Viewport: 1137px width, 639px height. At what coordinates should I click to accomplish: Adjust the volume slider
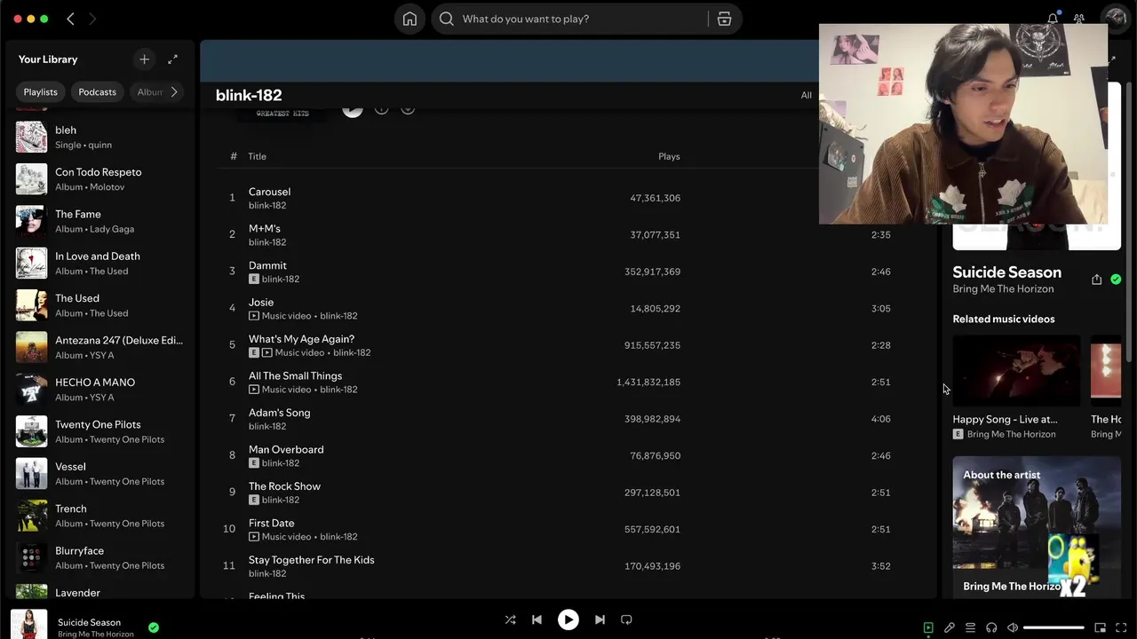(1054, 627)
